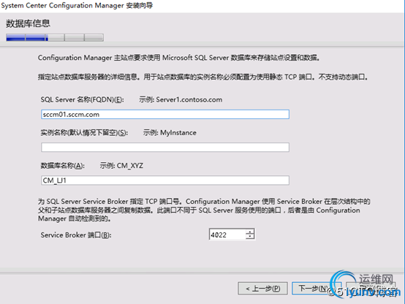This screenshot has width=405, height=304.
Task: Click the example text CM_XYZ
Action: pos(129,166)
